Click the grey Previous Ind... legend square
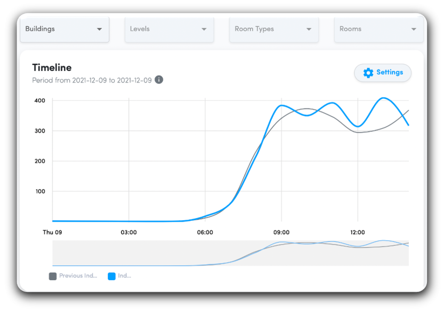 coord(53,276)
